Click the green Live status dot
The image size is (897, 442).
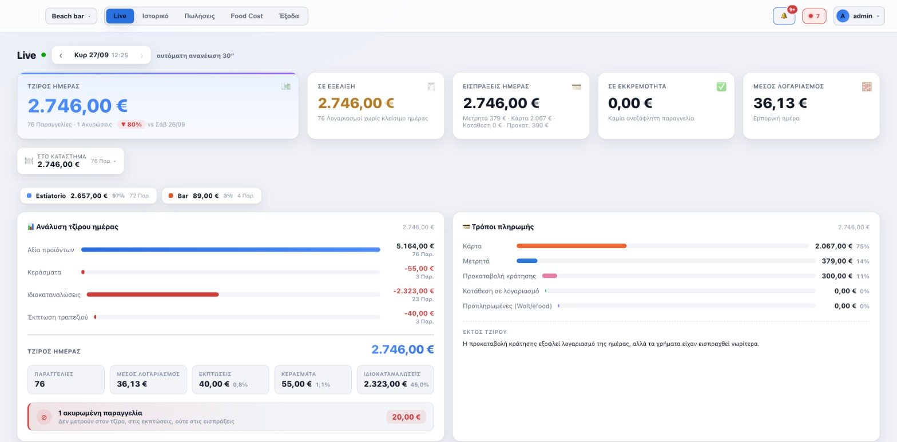point(43,55)
